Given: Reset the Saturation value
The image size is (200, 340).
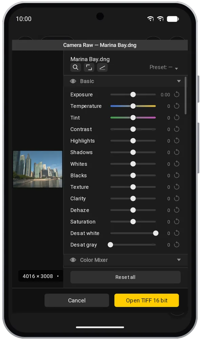Looking at the screenshot, I should [177, 221].
